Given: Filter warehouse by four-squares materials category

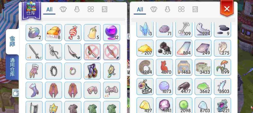Looking at the screenshot, I should click(91, 9).
